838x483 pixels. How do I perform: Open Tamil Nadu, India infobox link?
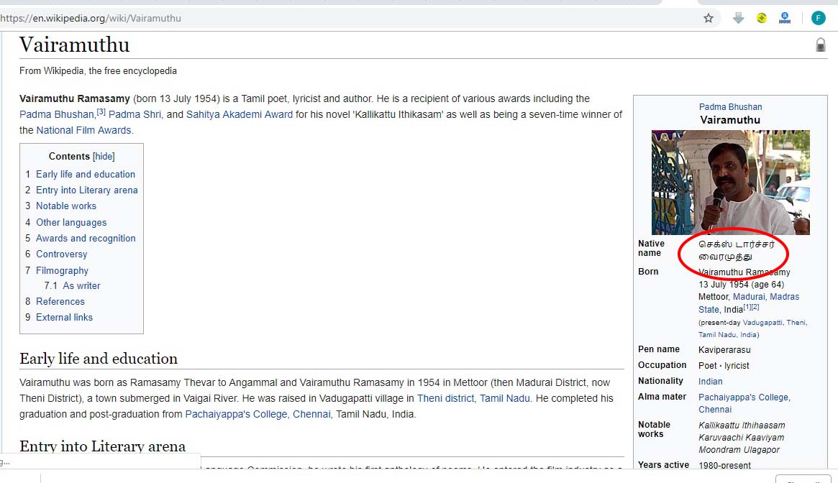click(727, 335)
